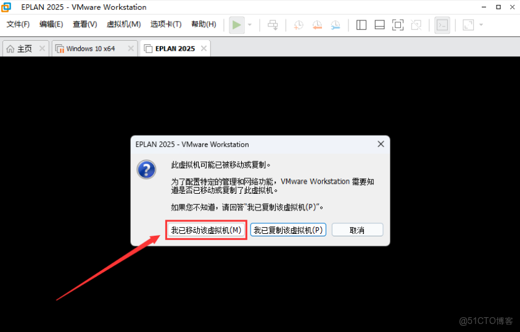Viewport: 520px width, 332px height.
Task: Click the stretch guest display icon
Action: pos(468,25)
